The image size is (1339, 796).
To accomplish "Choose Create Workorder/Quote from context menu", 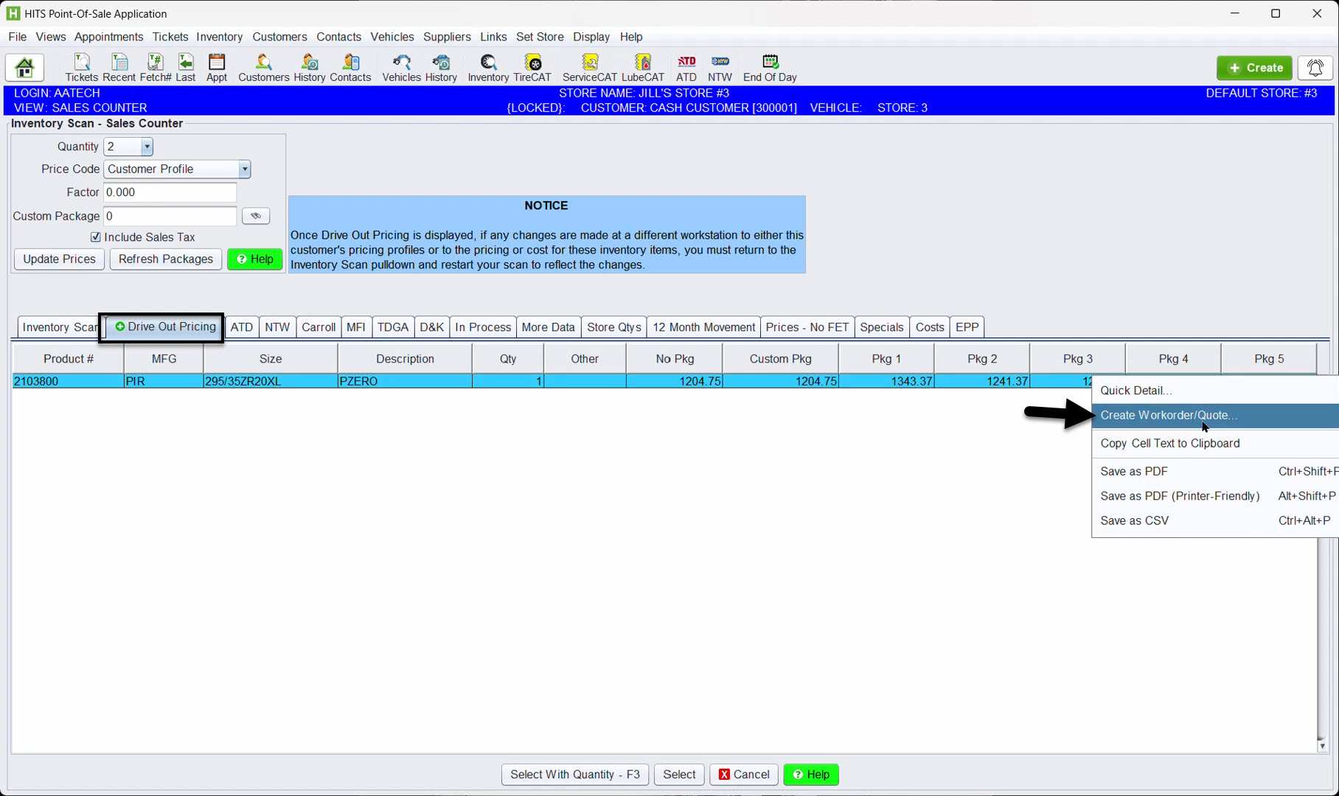I will (x=1168, y=416).
